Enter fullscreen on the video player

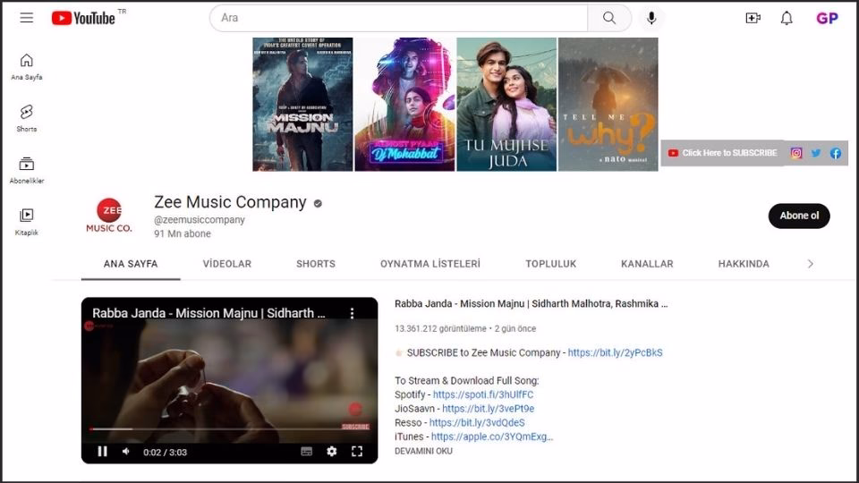[x=357, y=452]
